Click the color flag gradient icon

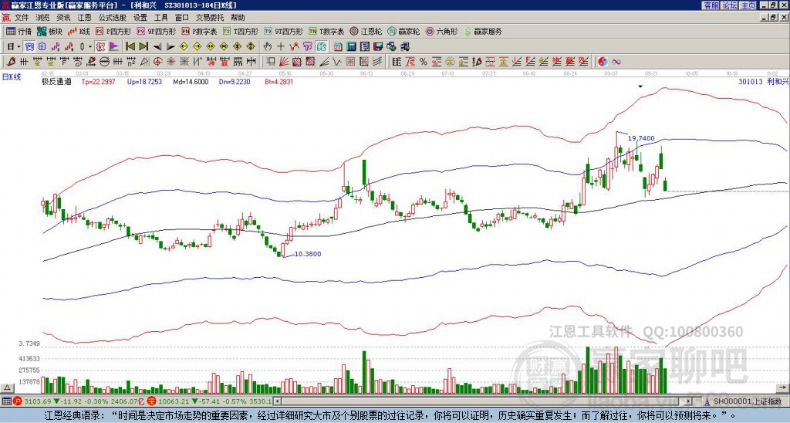(114, 47)
